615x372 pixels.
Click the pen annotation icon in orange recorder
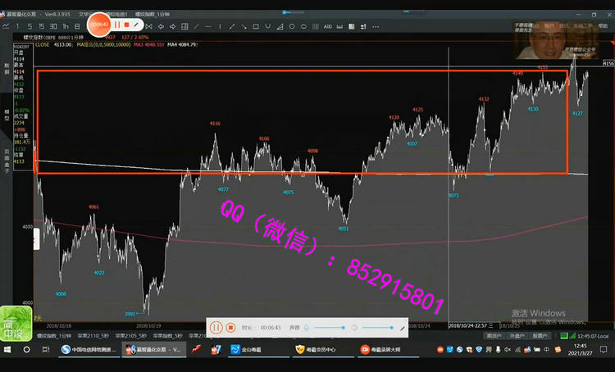point(137,25)
